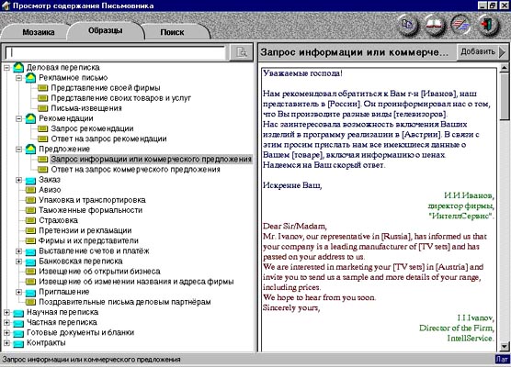
Task: Click the Деловая переписка folder icon
Action: click(x=18, y=67)
